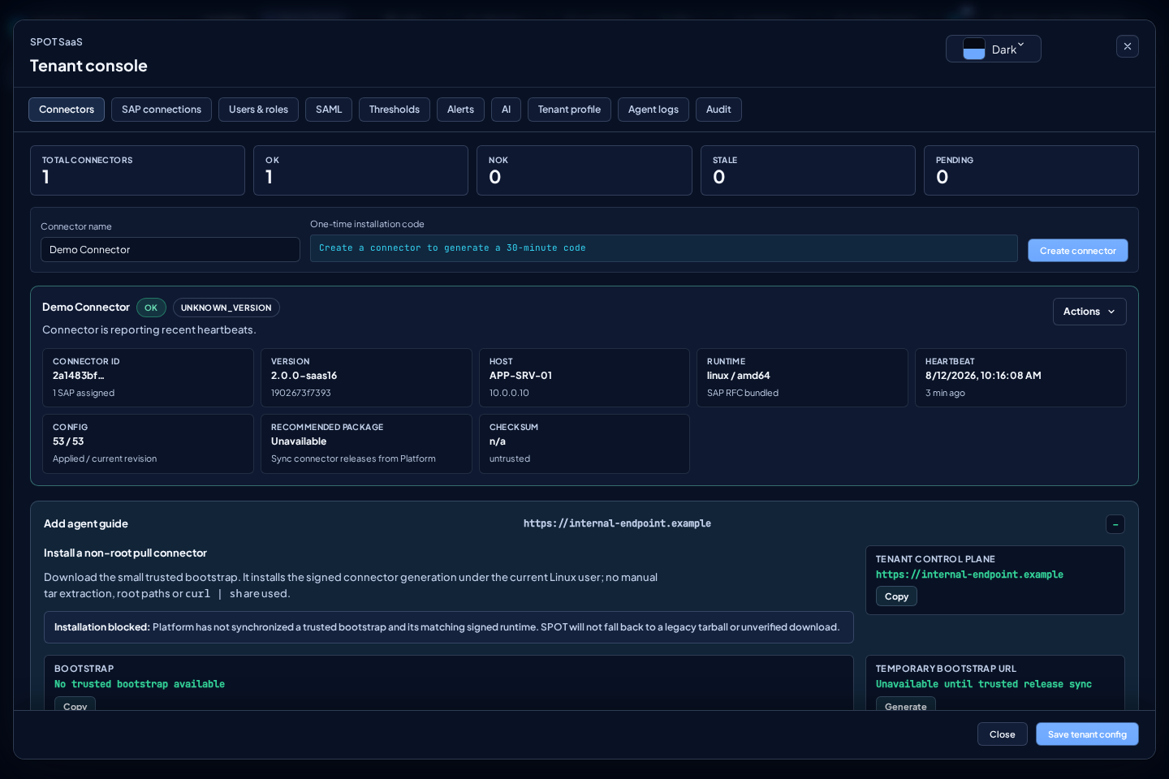This screenshot has width=1169, height=779.
Task: Click the Stale stat card
Action: point(808,170)
